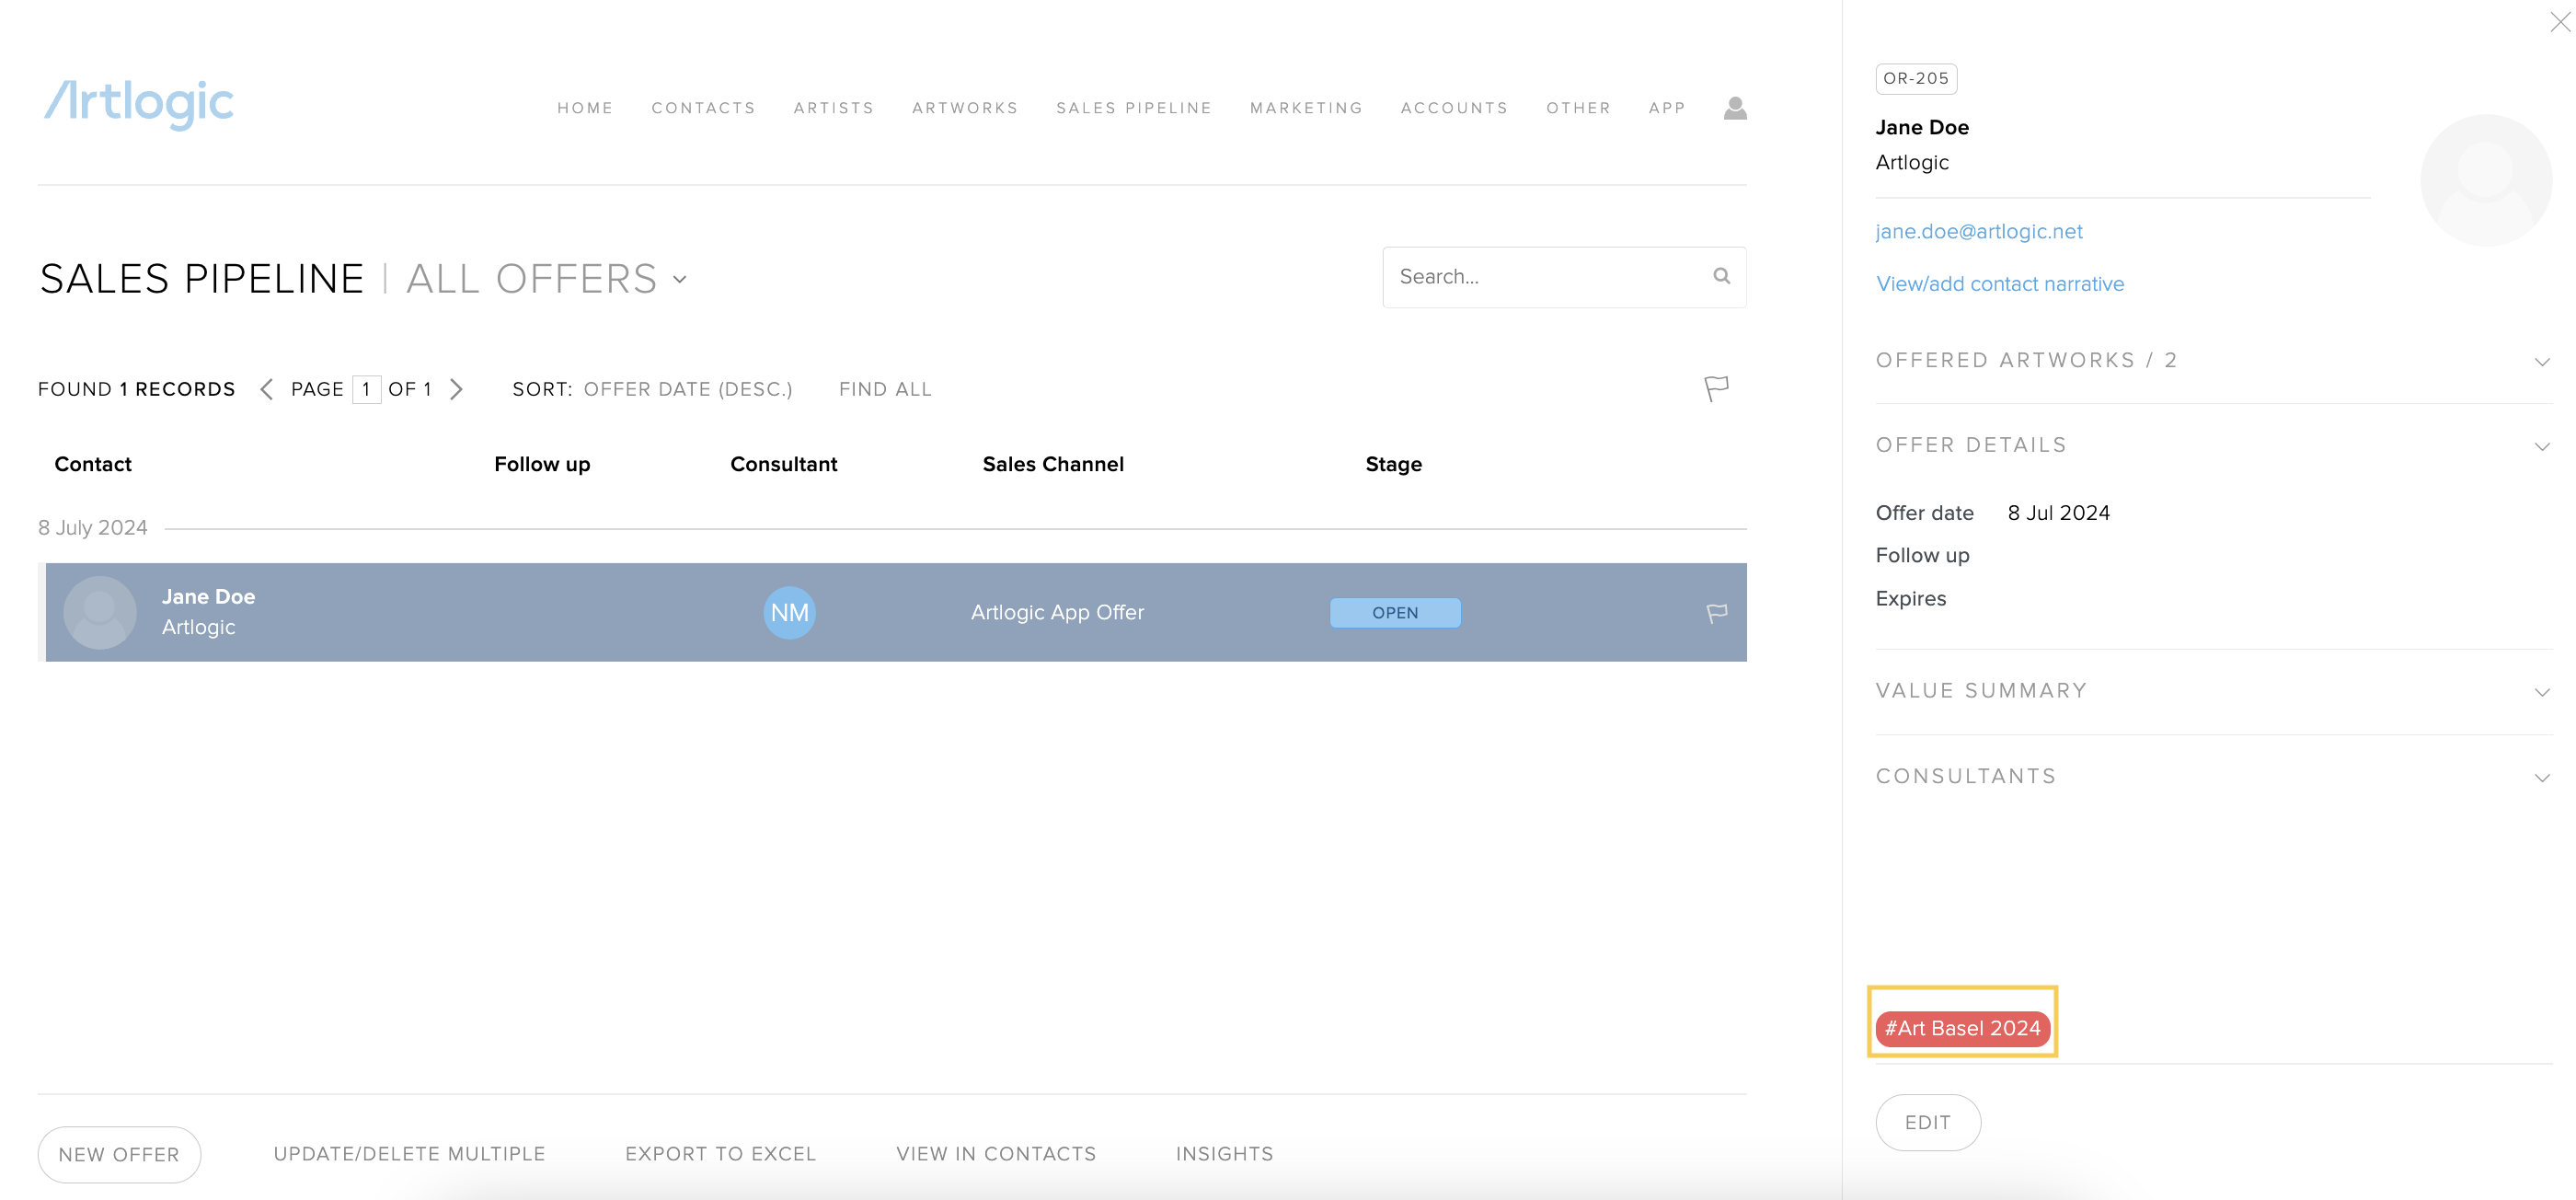Click the New Offer button
Image resolution: width=2576 pixels, height=1200 pixels.
point(119,1155)
